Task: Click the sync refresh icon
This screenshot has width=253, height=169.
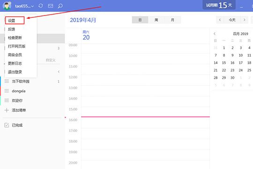Action: point(41,6)
